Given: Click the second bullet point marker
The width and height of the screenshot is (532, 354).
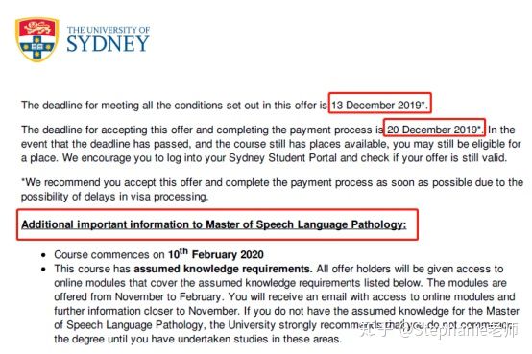Looking at the screenshot, I should pos(43,270).
